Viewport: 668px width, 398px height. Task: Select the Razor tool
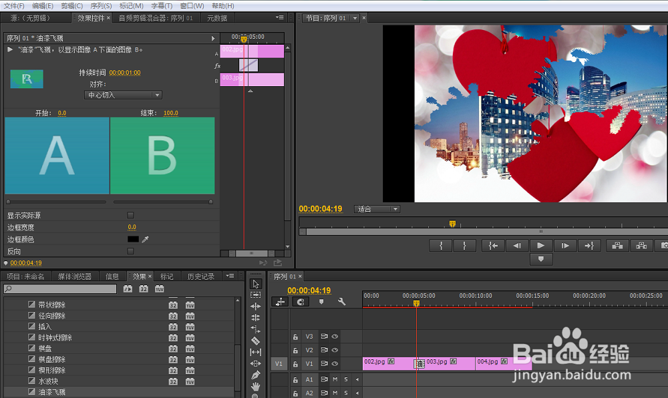click(x=256, y=341)
